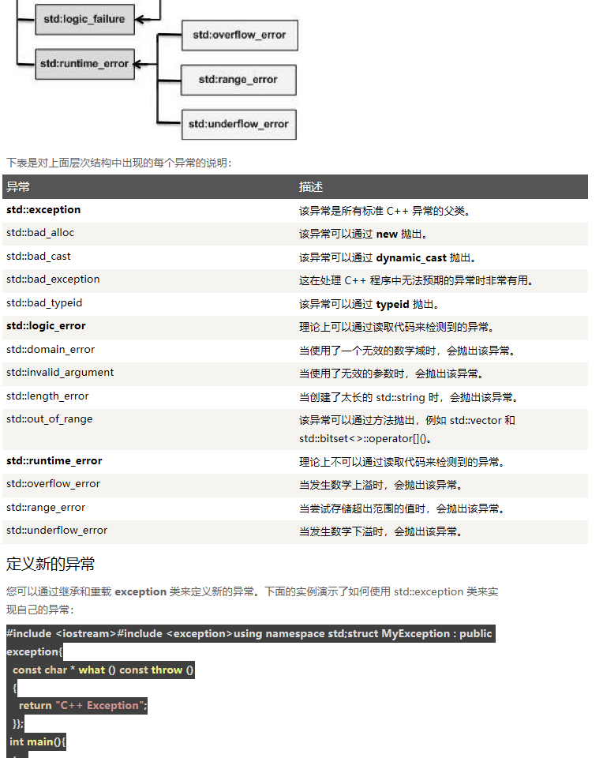Click the std:range_error diagram box
This screenshot has width=603, height=758.
(x=238, y=80)
